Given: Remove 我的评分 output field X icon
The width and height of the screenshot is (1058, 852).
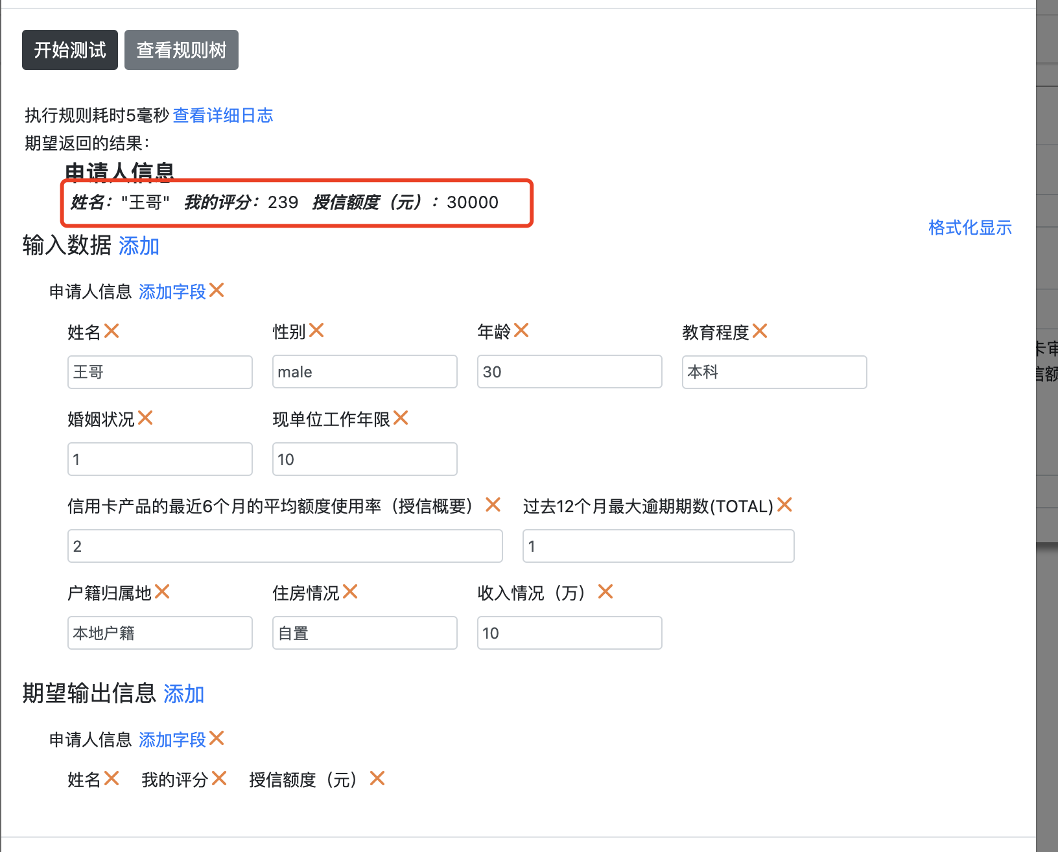Looking at the screenshot, I should point(219,778).
